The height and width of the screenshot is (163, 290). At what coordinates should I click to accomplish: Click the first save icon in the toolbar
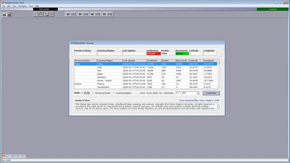click(5, 14)
